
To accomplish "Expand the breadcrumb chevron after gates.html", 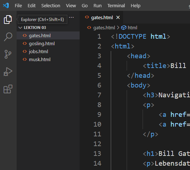I will coord(118,27).
